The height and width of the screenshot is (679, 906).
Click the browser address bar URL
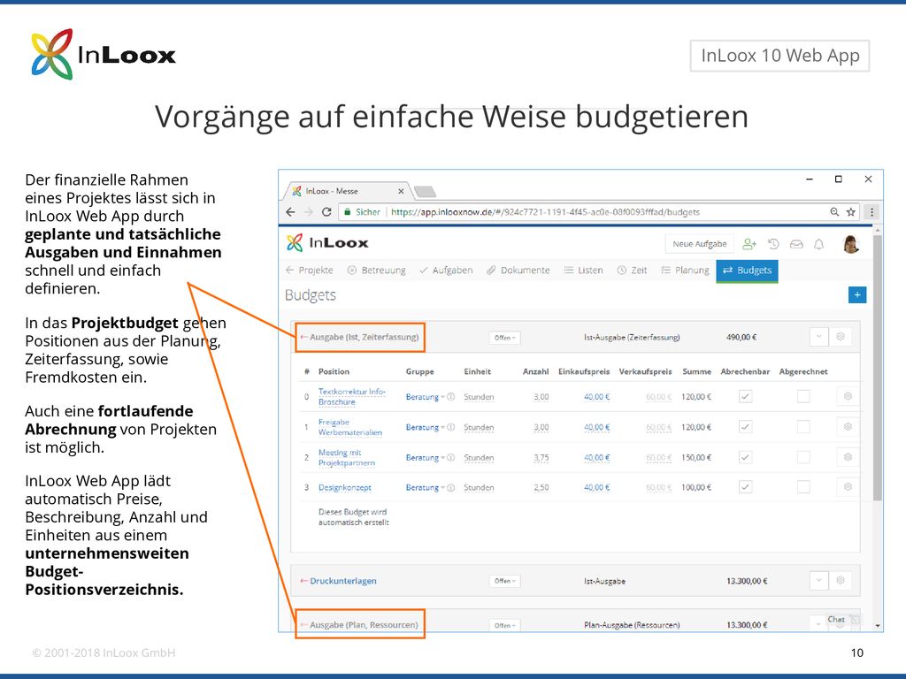(545, 212)
